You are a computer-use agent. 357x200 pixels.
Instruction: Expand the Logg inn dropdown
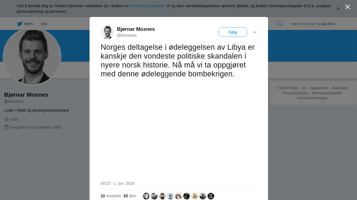click(327, 24)
